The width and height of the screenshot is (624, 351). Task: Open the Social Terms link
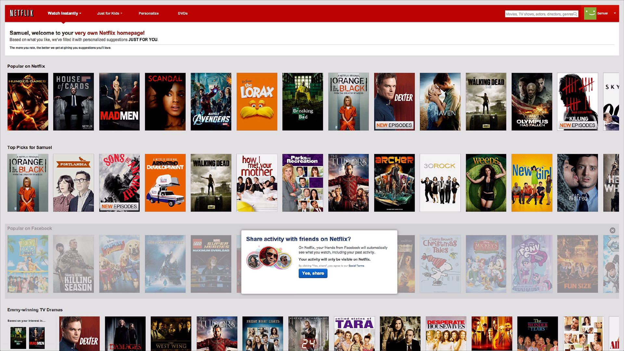point(356,266)
